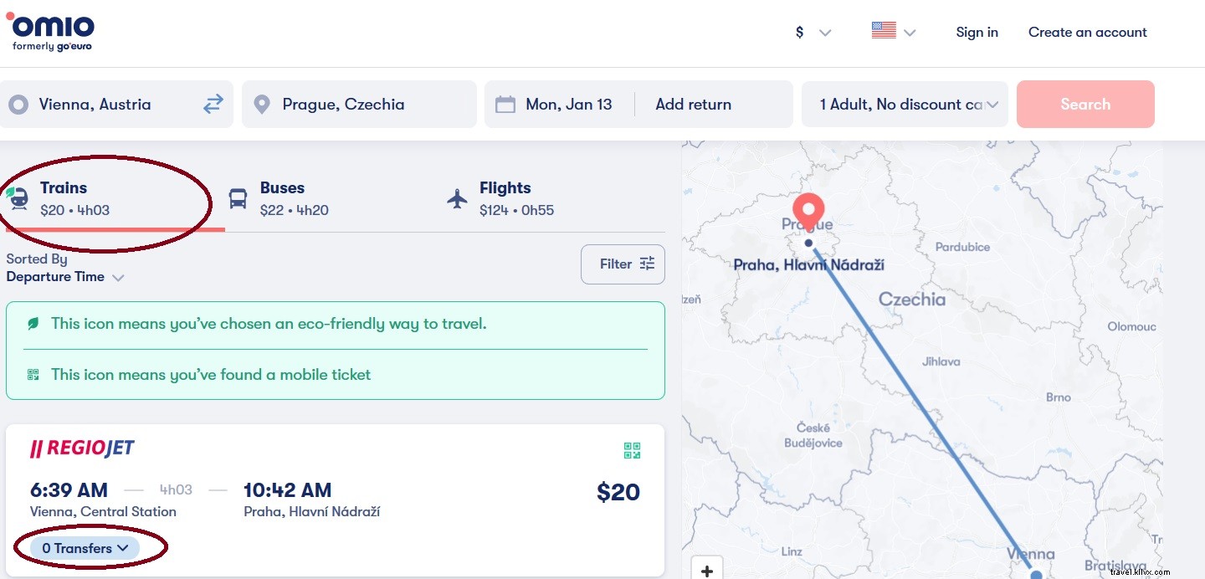Click the swap origin and destination arrows
Image resolution: width=1205 pixels, height=579 pixels.
tap(213, 104)
